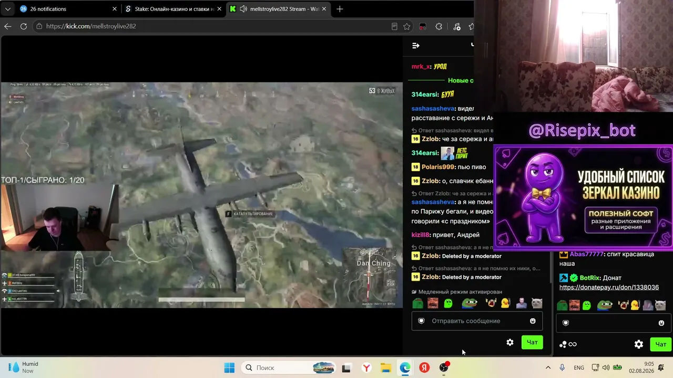Click the 'Отправить сообщение' chat input
Image resolution: width=673 pixels, height=378 pixels.
[x=477, y=321]
